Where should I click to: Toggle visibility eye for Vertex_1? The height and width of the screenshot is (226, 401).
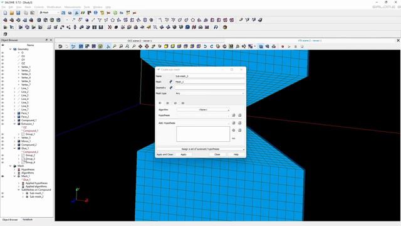(x=3, y=67)
